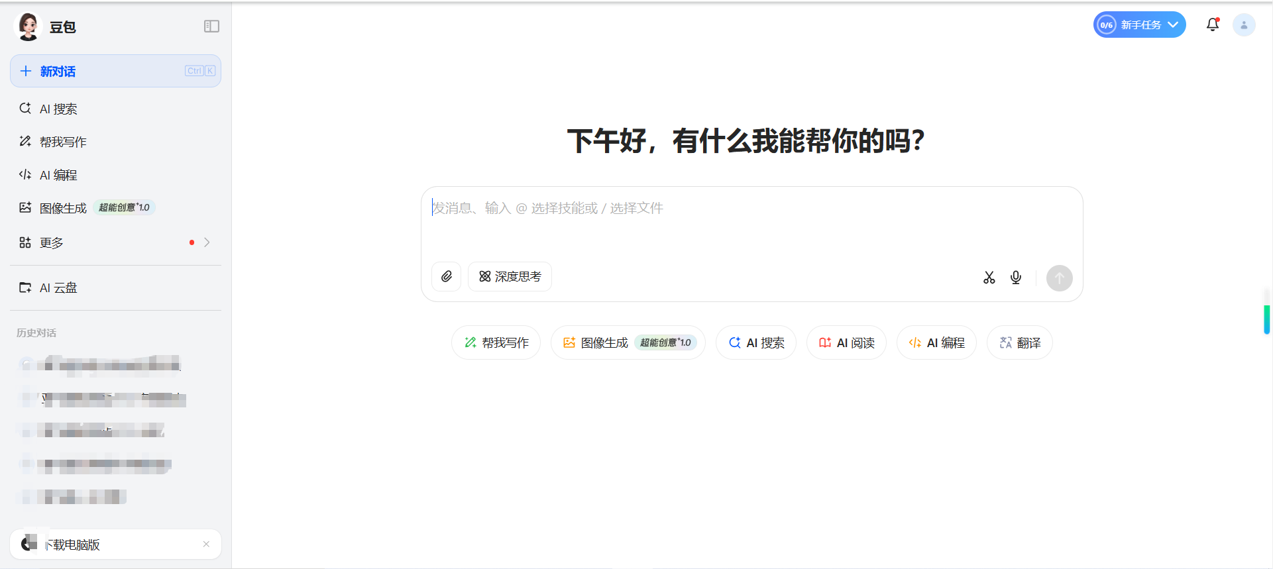
Task: Click the scissors screenshot icon
Action: tap(989, 278)
